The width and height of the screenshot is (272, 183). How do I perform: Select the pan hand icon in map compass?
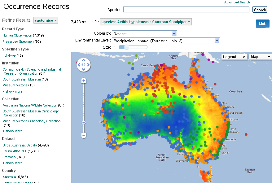[83, 65]
